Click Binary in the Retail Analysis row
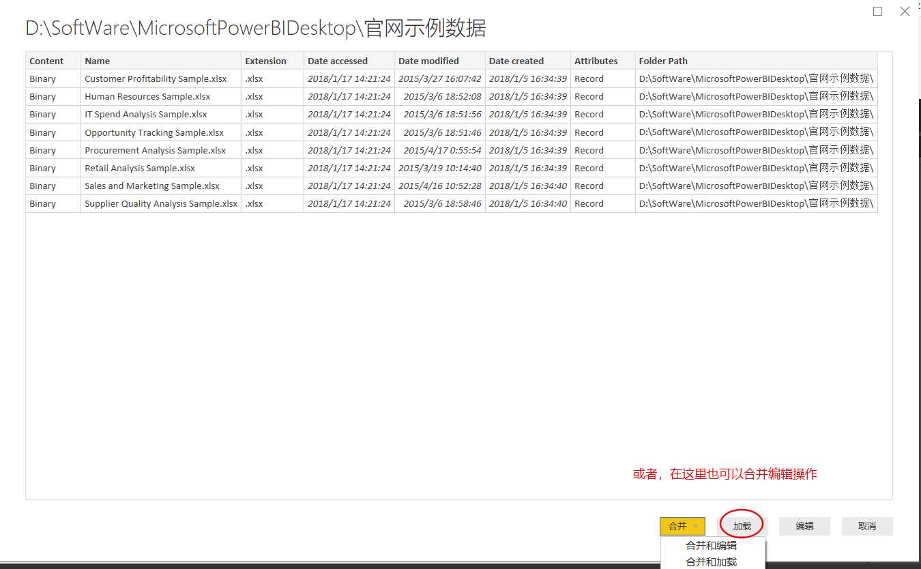Image resolution: width=921 pixels, height=569 pixels. (x=42, y=168)
